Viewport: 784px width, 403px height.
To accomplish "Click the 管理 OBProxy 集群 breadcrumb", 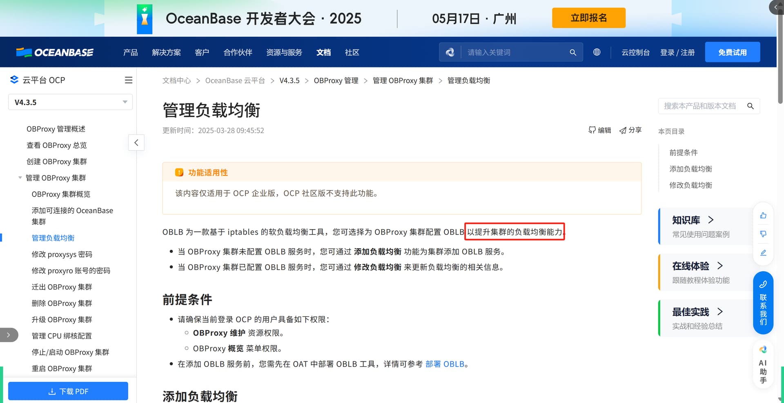I will pos(403,80).
